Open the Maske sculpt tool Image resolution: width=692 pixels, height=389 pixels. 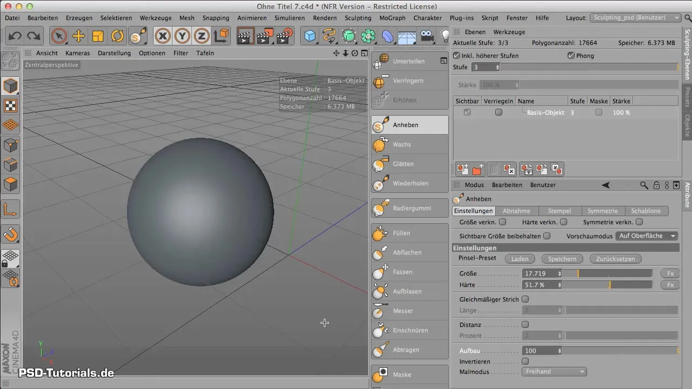pos(409,374)
